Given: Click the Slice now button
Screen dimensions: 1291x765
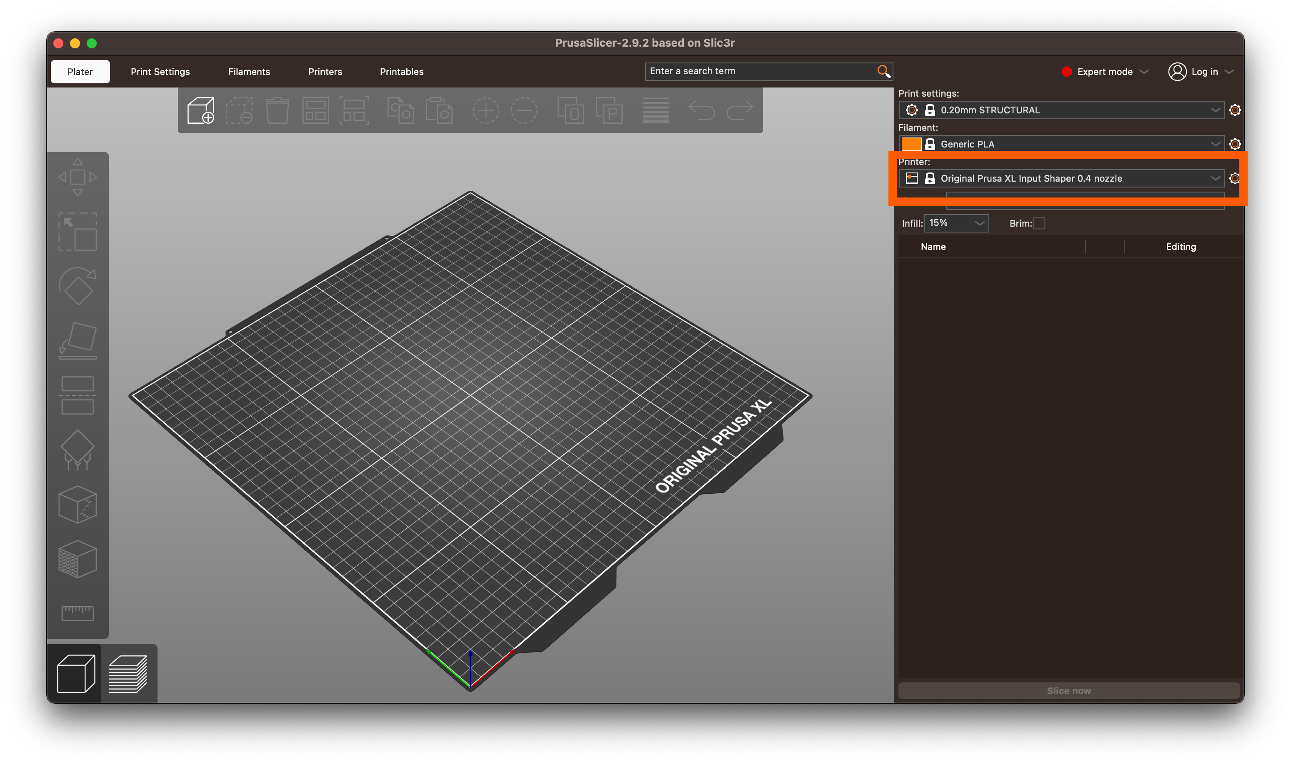Looking at the screenshot, I should tap(1069, 691).
